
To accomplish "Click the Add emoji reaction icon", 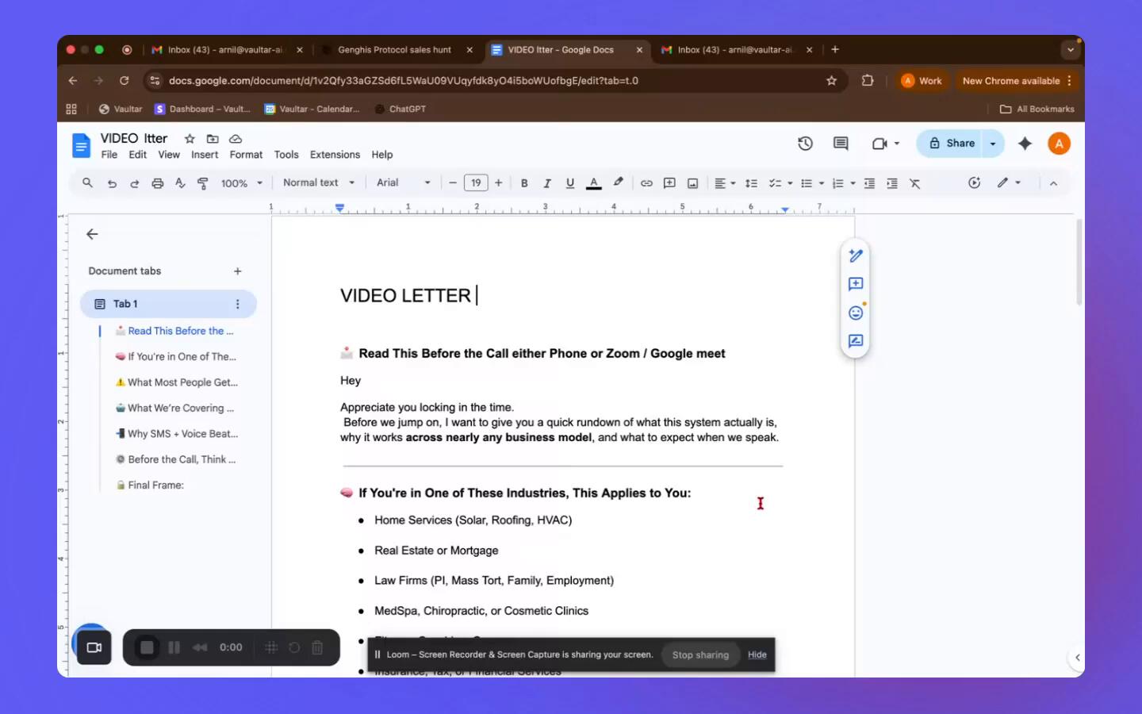I will point(856,313).
